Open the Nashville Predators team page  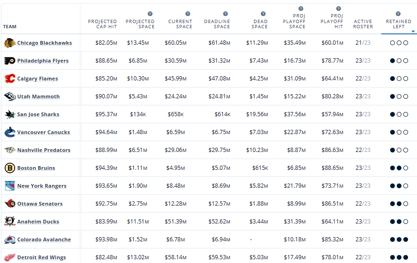(x=44, y=151)
